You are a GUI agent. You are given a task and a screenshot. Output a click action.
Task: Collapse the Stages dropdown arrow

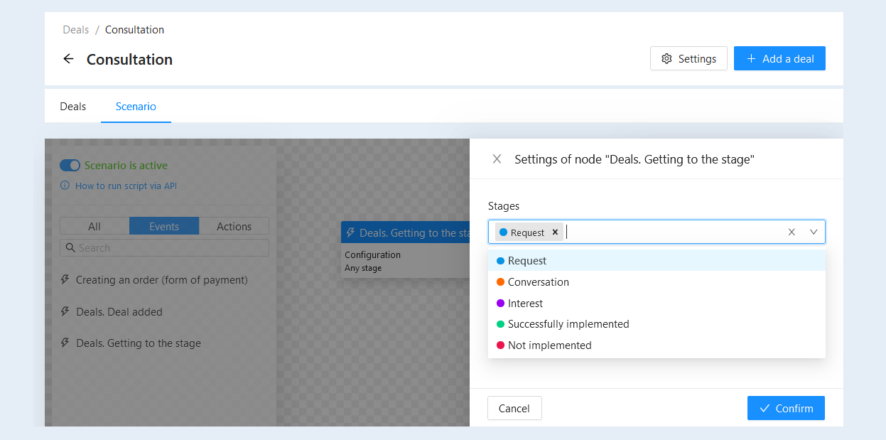(x=814, y=232)
